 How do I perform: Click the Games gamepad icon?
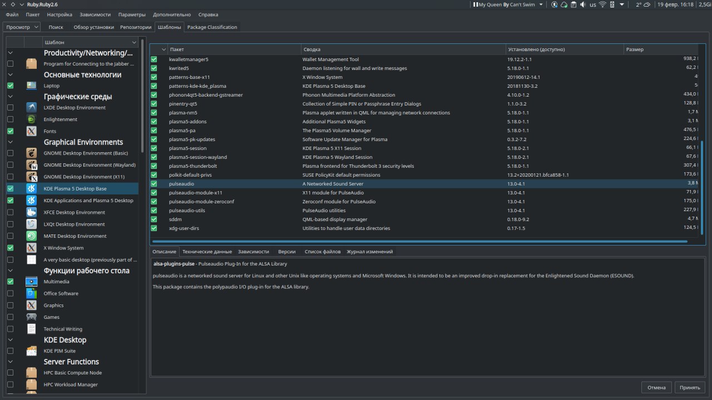pyautogui.click(x=32, y=317)
